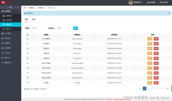172x101 pixels.
Task: Click red delete button for store:query row
Action: click(156, 58)
